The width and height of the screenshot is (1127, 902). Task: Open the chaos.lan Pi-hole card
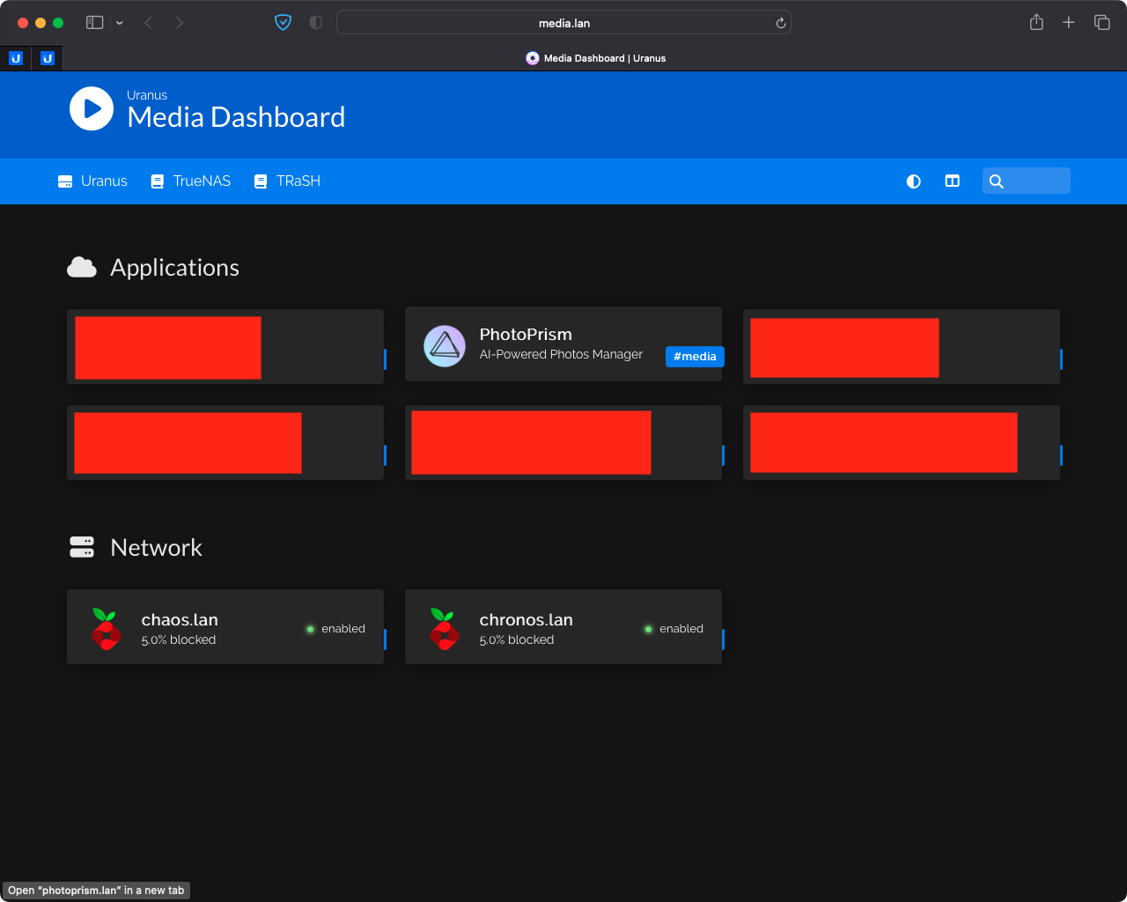[225, 627]
